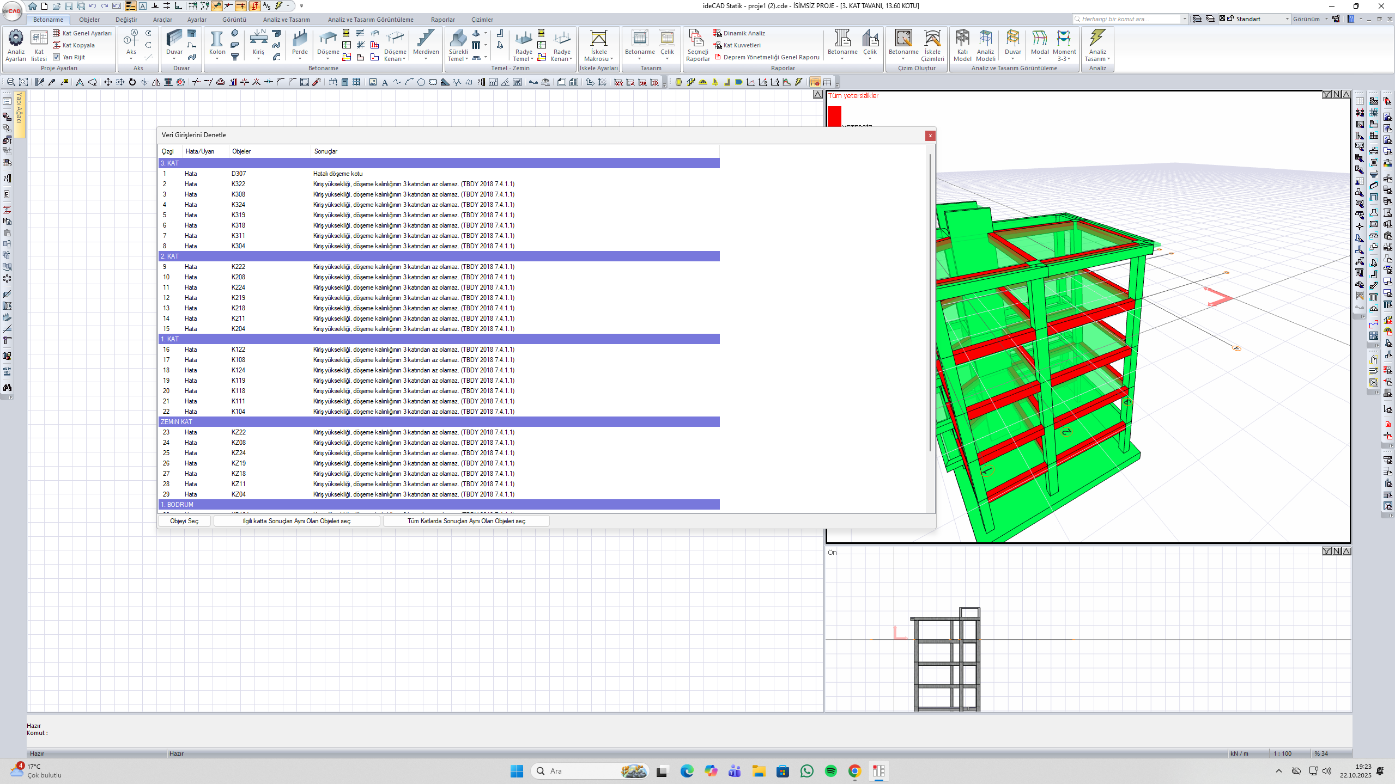1395x784 pixels.
Task: Click the Kolon column tool icon
Action: [x=217, y=39]
